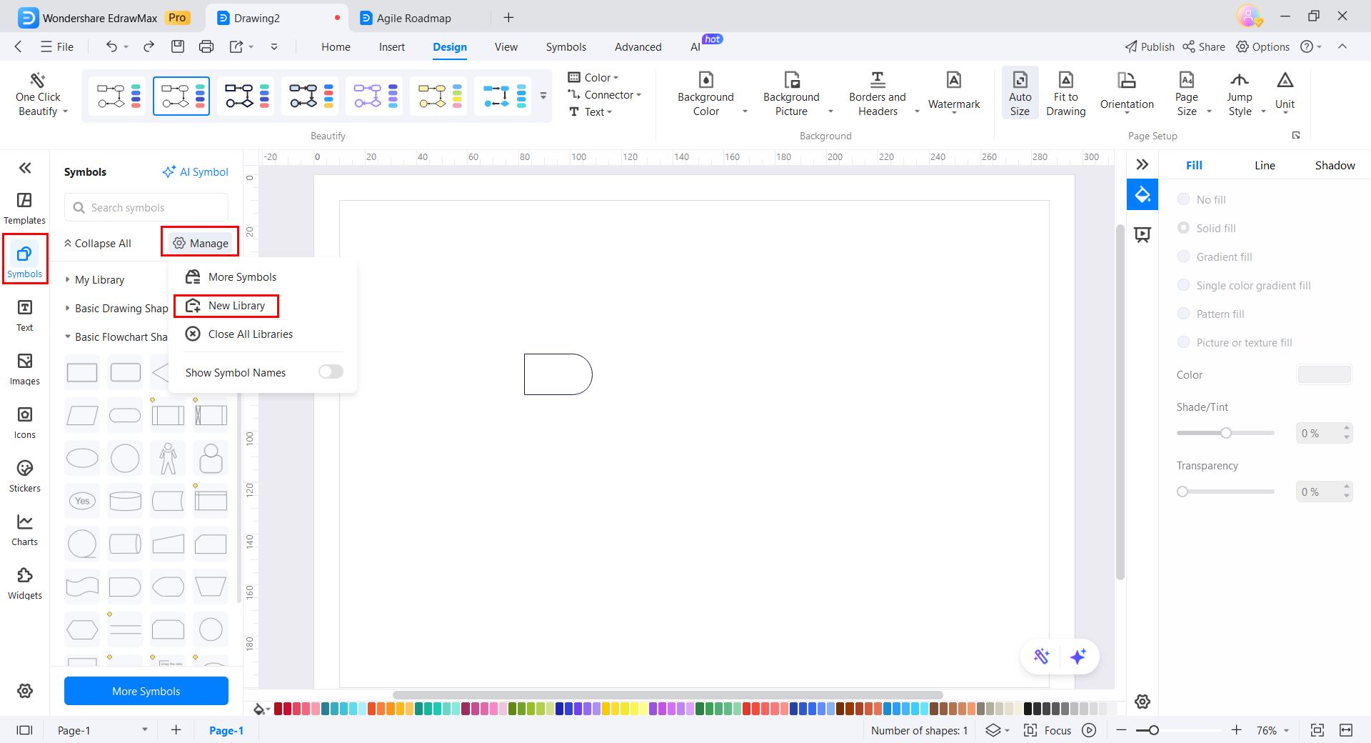The image size is (1371, 743).
Task: Open the presentation icon in right panel
Action: click(x=1142, y=234)
